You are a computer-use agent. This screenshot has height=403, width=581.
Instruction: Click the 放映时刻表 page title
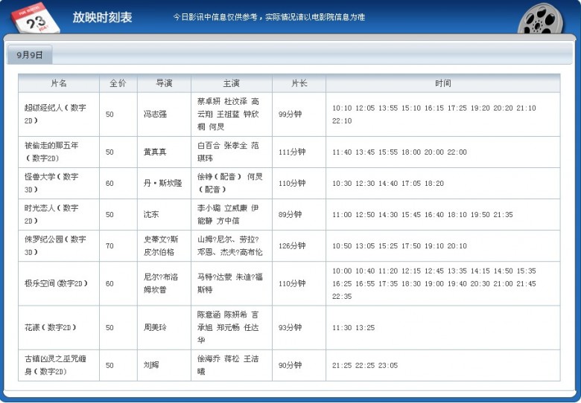102,17
